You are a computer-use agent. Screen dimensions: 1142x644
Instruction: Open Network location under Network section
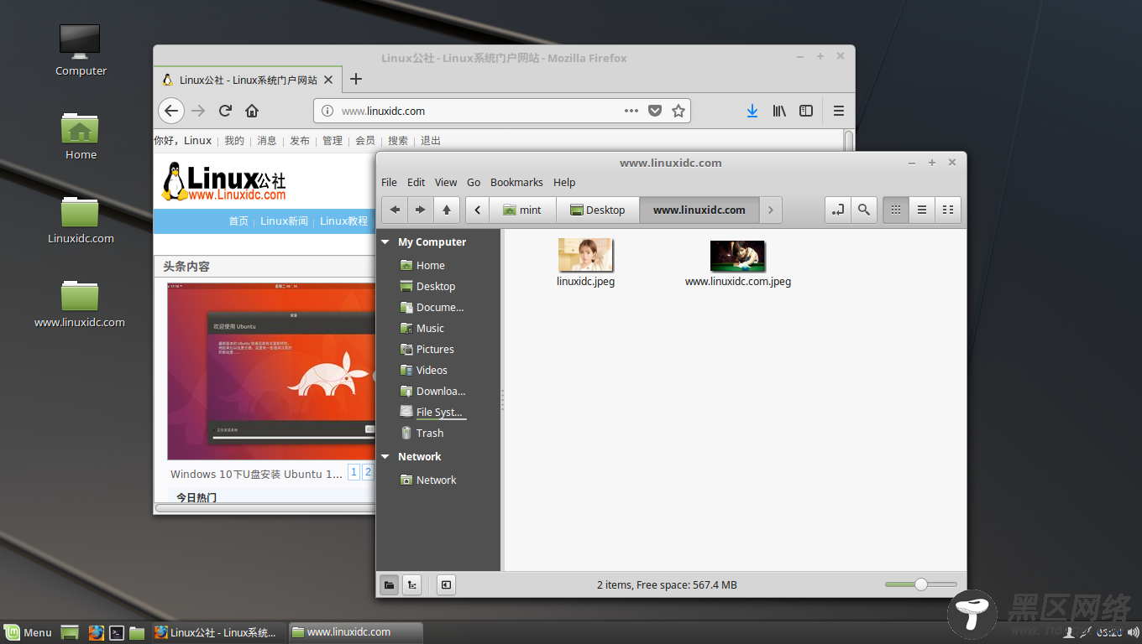click(429, 480)
